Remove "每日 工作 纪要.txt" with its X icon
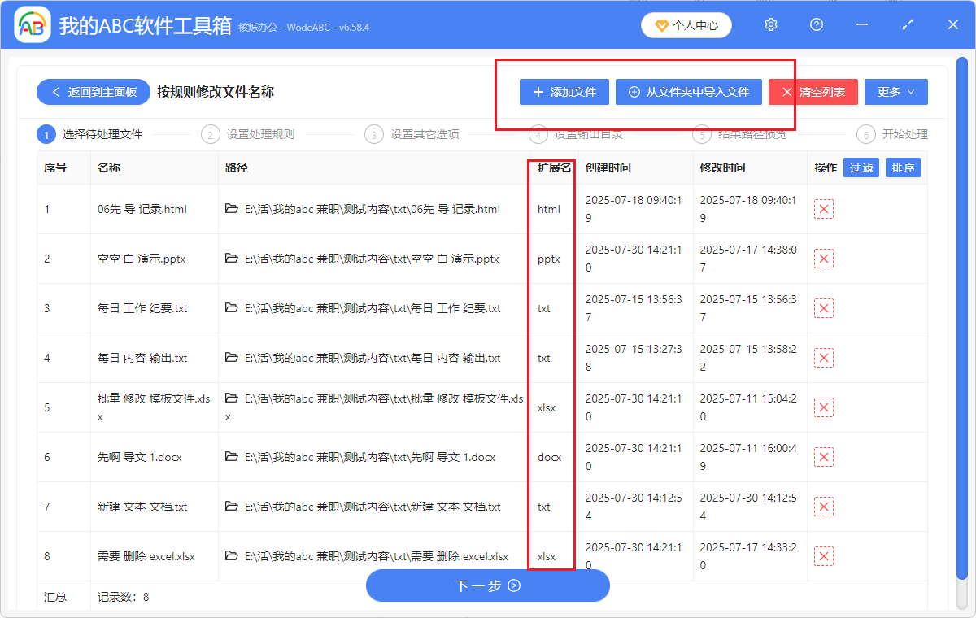 (824, 308)
